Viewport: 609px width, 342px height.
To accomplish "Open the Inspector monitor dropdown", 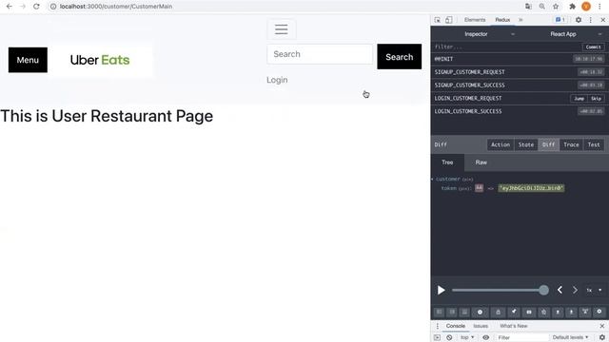I will (x=476, y=34).
